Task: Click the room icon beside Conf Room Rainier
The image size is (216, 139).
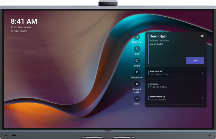Action: pos(12,27)
